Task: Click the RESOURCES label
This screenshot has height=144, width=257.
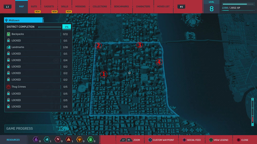Action: [x=13, y=140]
